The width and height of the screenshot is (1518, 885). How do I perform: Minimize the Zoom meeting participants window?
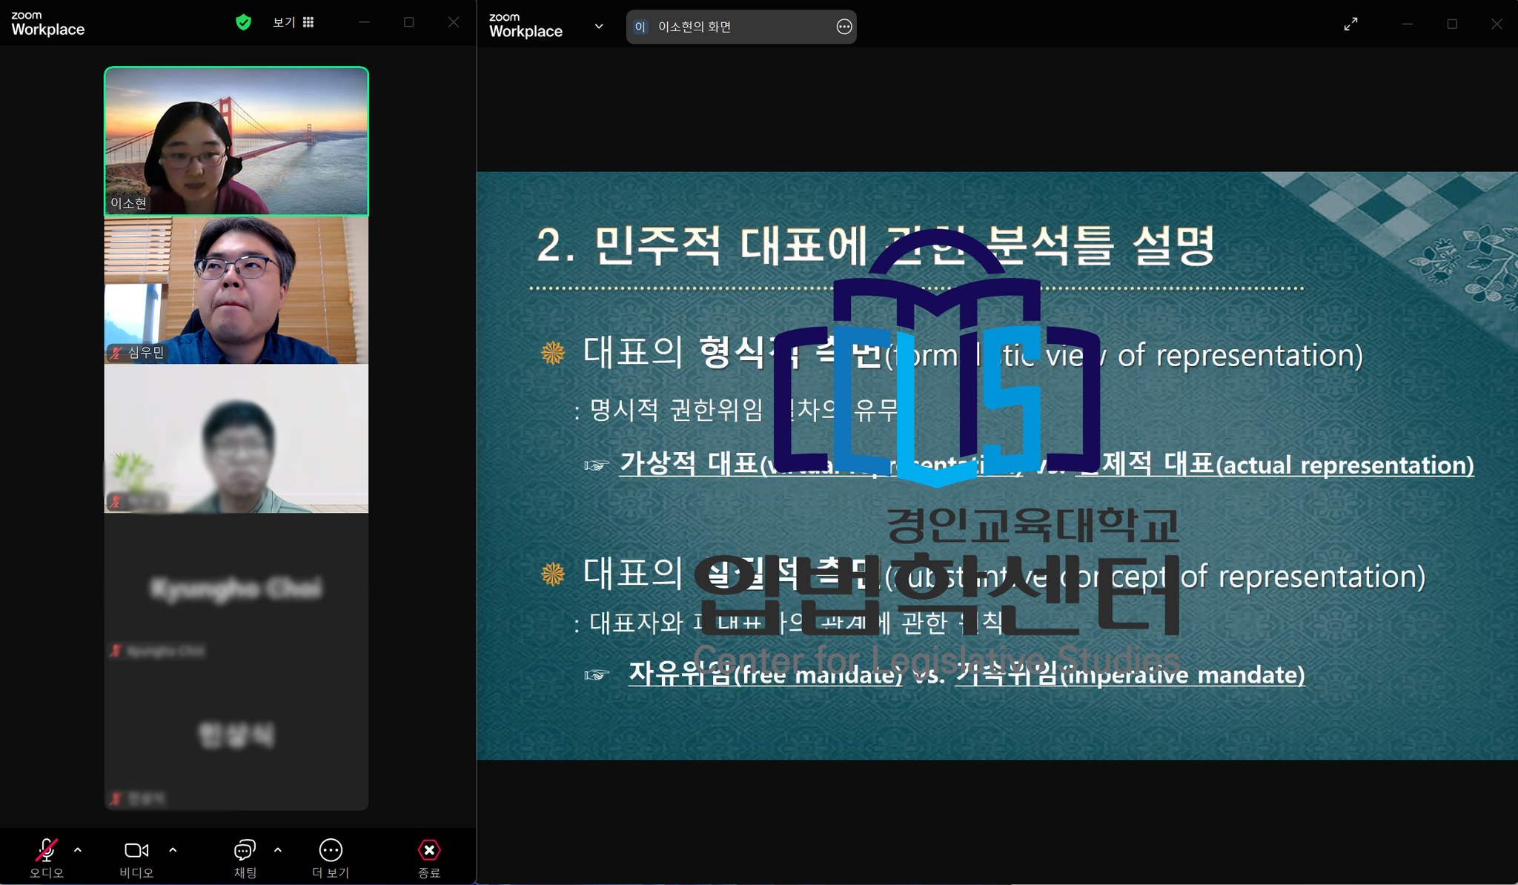pos(364,22)
